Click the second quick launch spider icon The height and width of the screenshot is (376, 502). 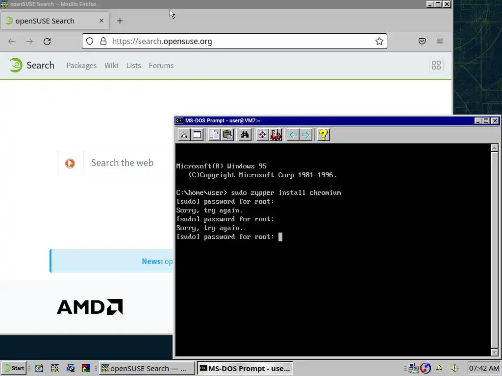tap(55, 368)
